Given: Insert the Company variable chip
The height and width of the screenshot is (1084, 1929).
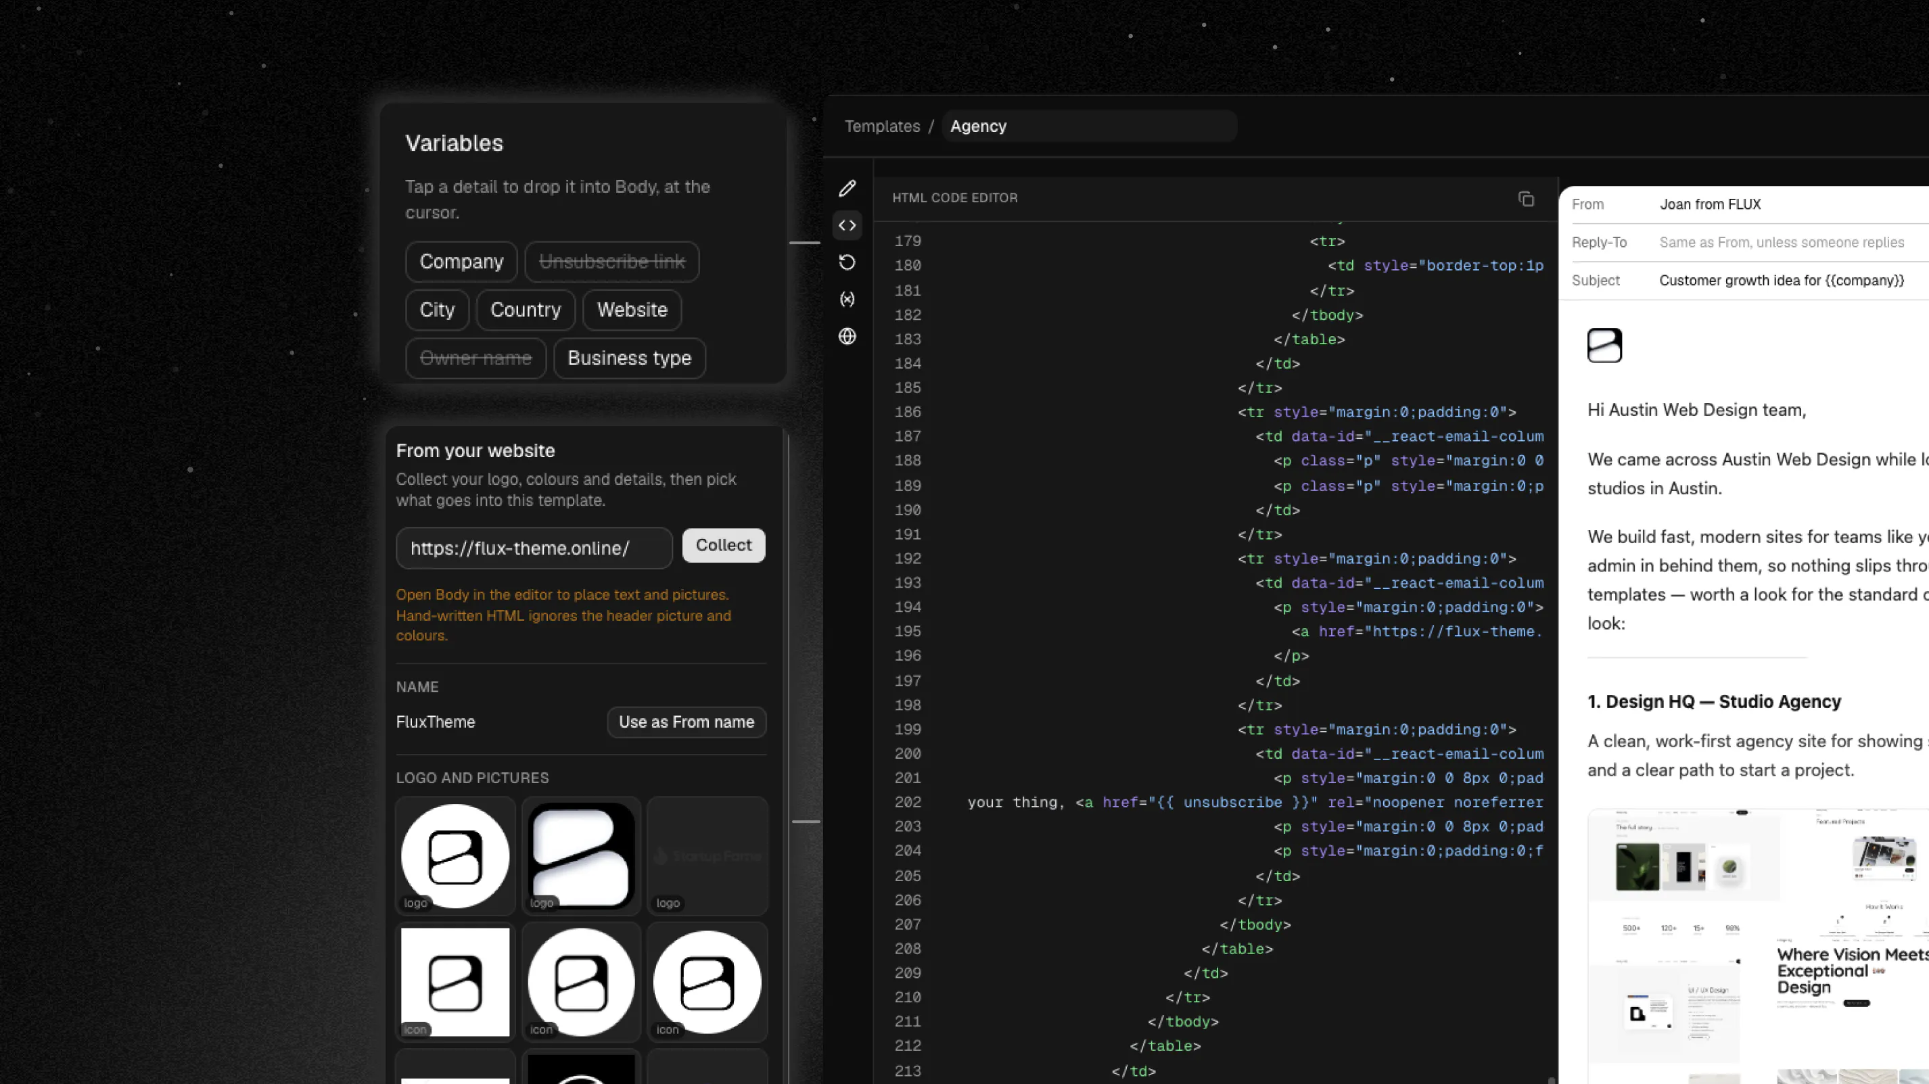Looking at the screenshot, I should 461,261.
